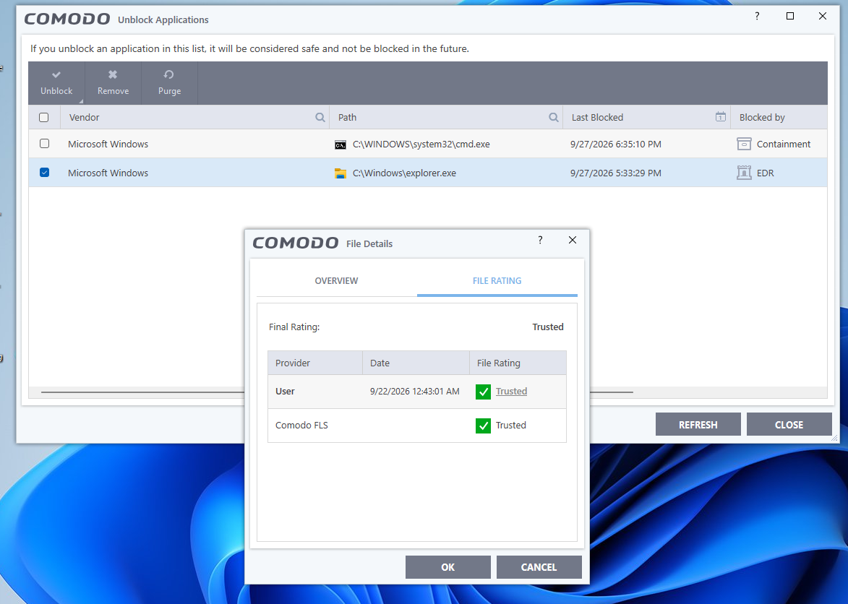Click green check icon in Comodo FLS row
Viewport: 848px width, 604px height.
click(x=483, y=426)
